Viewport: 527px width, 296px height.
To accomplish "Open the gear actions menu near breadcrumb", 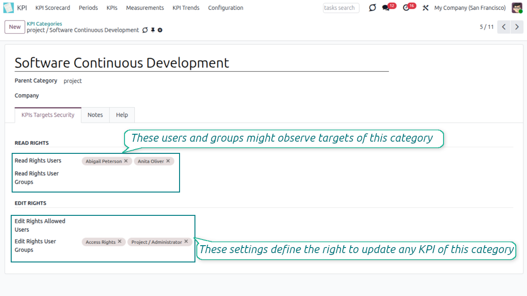I will click(x=160, y=30).
